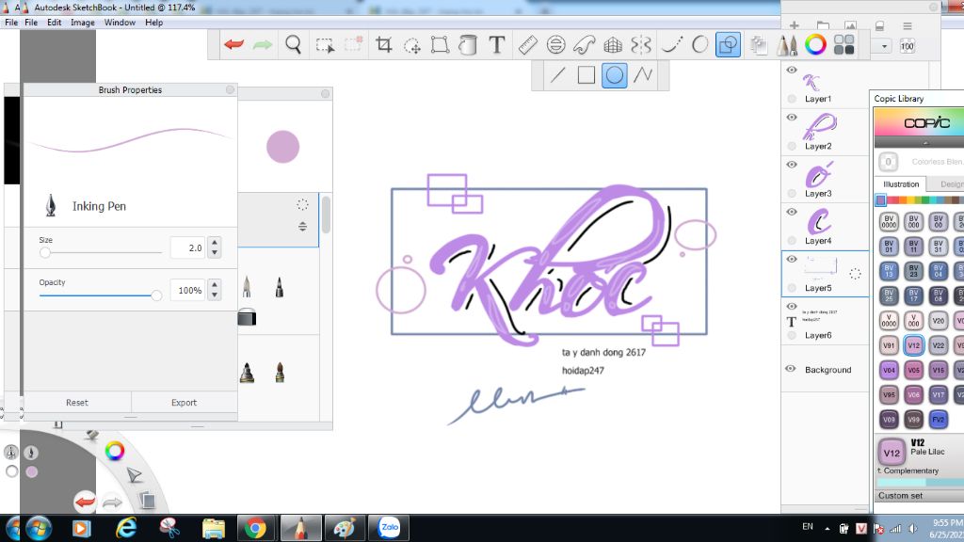
Task: Click the Opacity percentage field
Action: point(187,290)
